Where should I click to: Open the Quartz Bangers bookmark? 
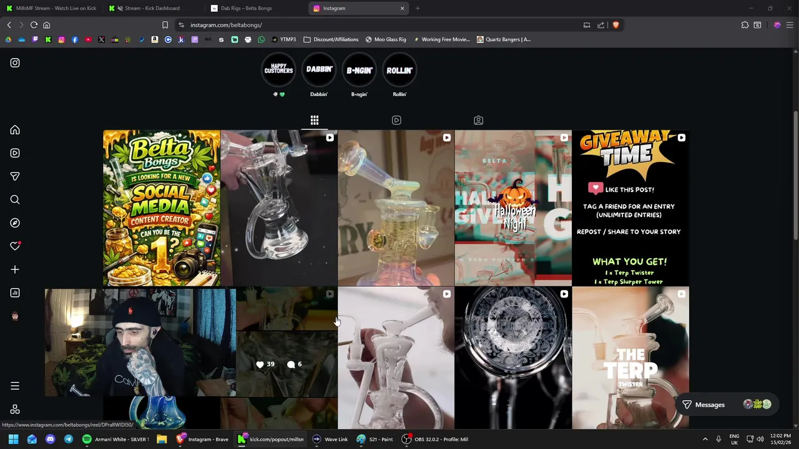pos(503,39)
